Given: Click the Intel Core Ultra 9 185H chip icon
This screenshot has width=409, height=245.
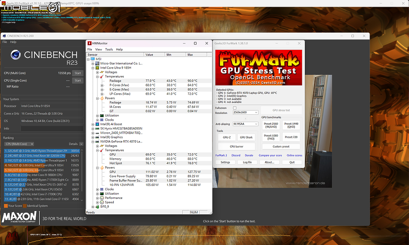Looking at the screenshot, I should pos(97,67).
